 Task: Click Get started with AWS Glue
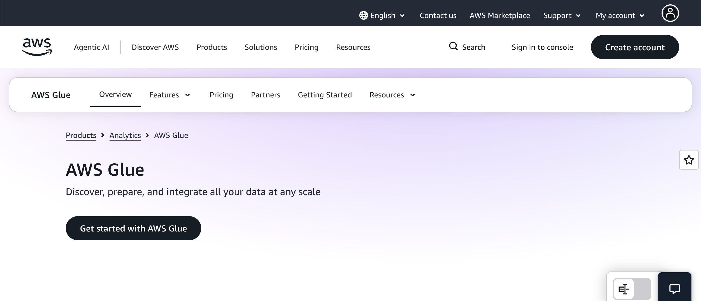click(133, 228)
